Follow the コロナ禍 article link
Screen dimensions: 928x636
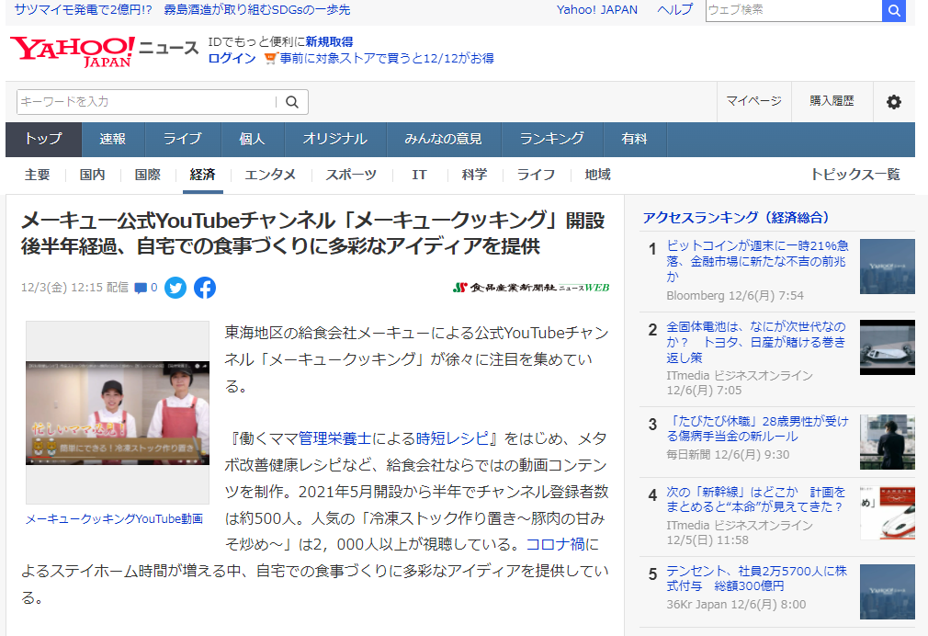(x=555, y=544)
